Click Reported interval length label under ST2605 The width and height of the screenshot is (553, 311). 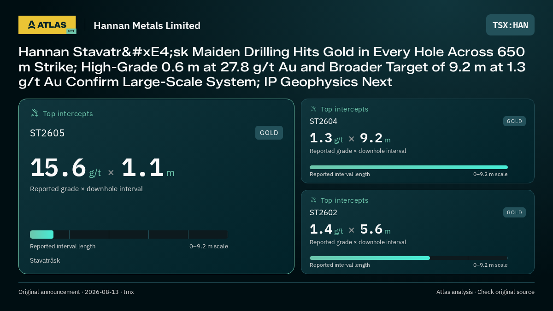[x=63, y=246]
